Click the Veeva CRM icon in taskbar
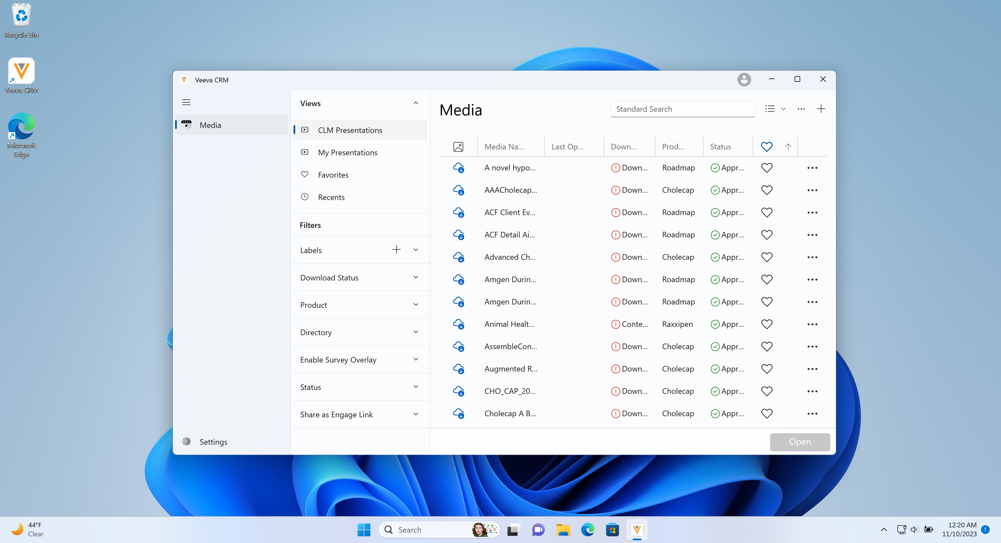The width and height of the screenshot is (1001, 543). [637, 529]
